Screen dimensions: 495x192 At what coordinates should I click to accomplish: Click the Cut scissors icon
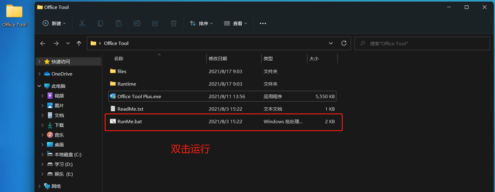click(82, 24)
